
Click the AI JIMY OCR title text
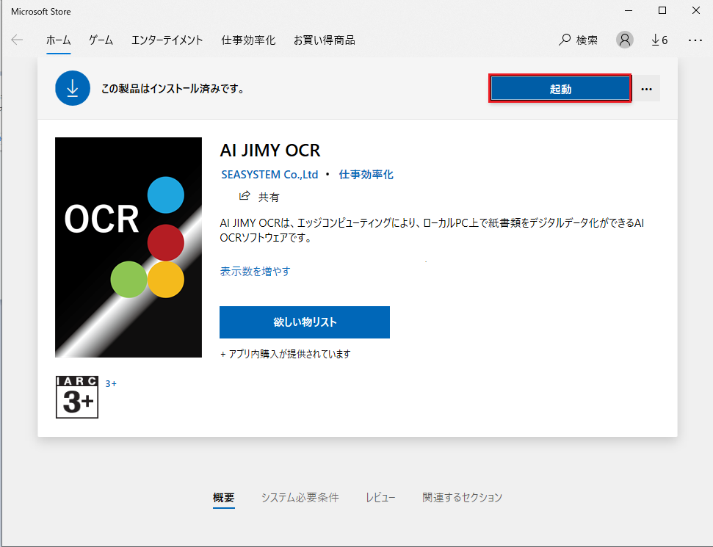270,151
